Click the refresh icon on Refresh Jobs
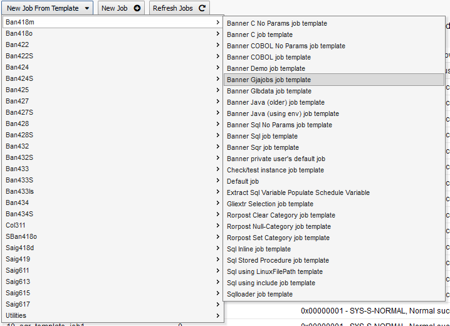This screenshot has height=326, width=450. [201, 8]
